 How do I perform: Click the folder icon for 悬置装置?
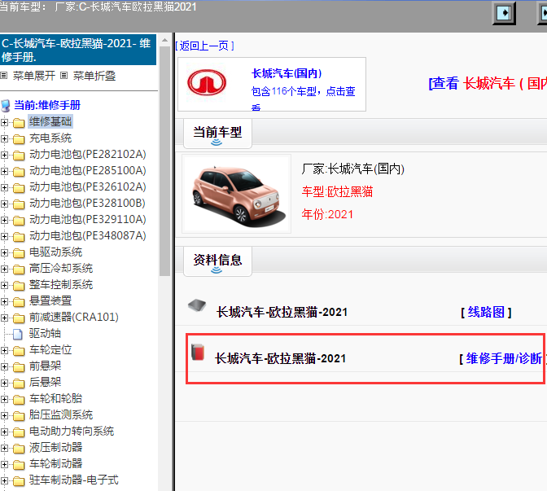19,301
